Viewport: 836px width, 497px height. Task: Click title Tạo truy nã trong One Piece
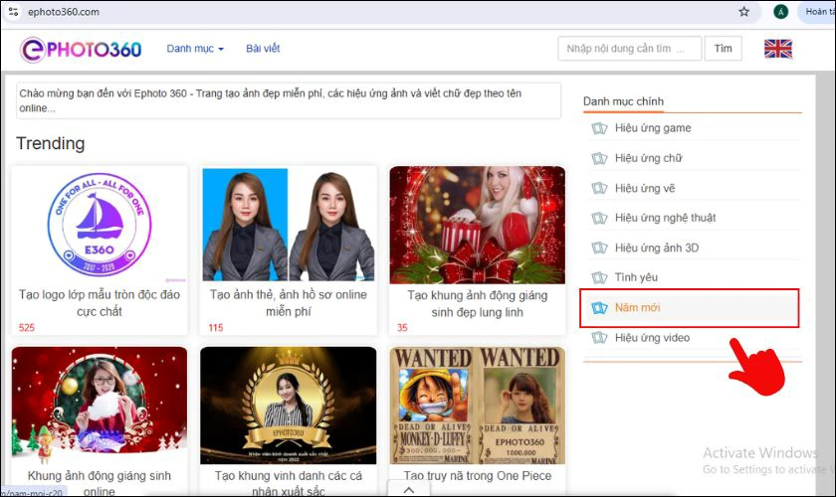tap(477, 476)
